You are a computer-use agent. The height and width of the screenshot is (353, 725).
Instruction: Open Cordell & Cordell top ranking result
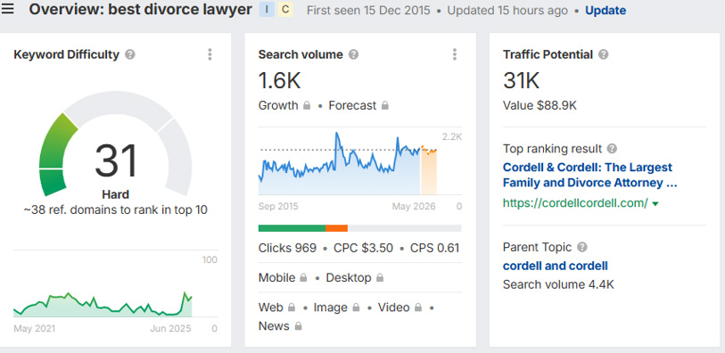pyautogui.click(x=590, y=175)
